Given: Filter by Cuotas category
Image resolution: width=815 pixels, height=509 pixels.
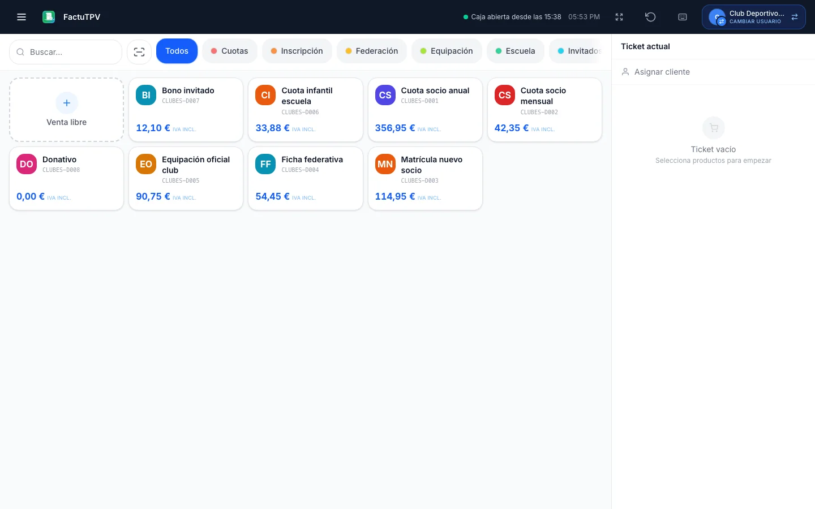Looking at the screenshot, I should pos(229,51).
